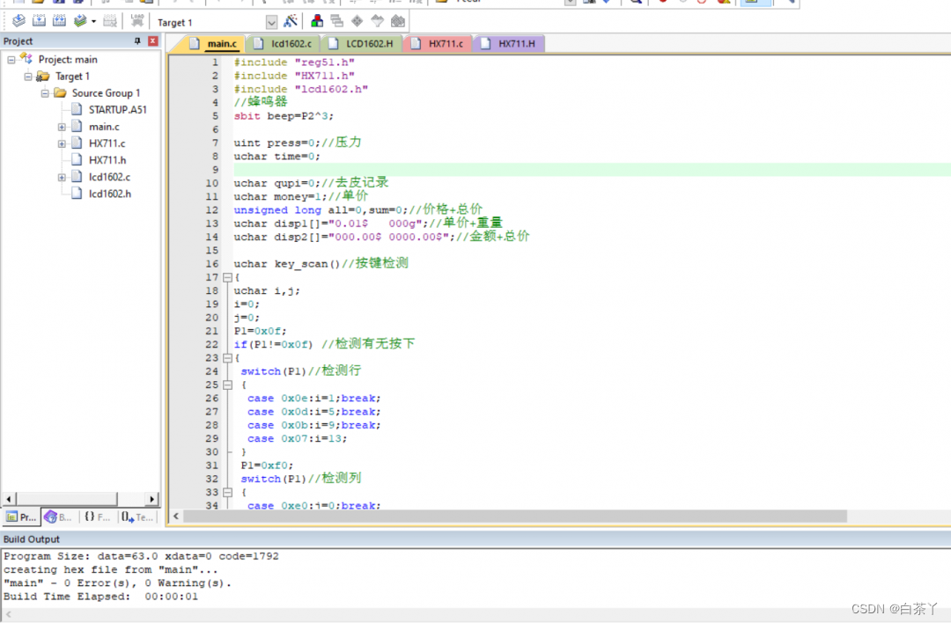The image size is (951, 623).
Task: Select STARTUP.A51 in the project tree
Action: tap(117, 110)
